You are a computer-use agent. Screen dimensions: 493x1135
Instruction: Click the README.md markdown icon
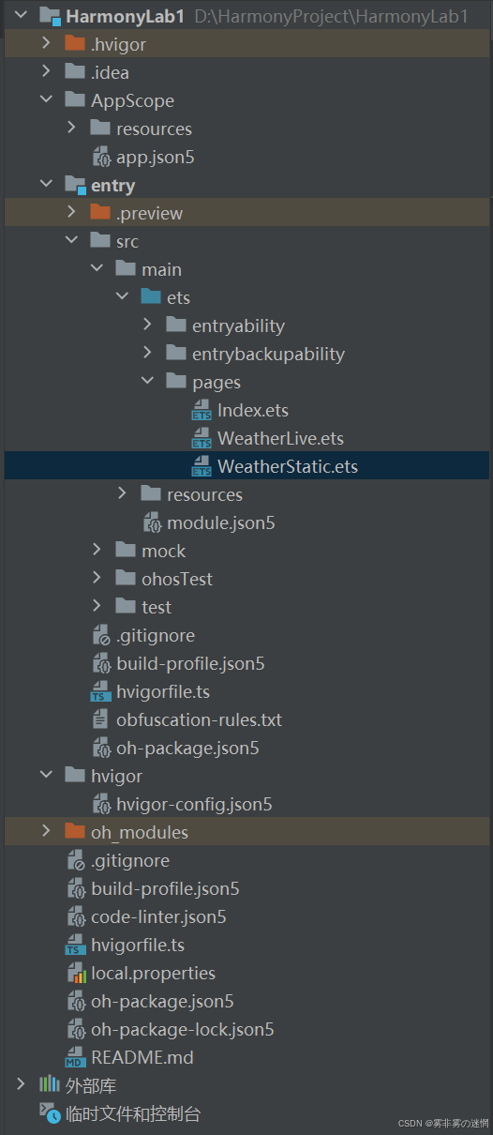(x=75, y=1057)
